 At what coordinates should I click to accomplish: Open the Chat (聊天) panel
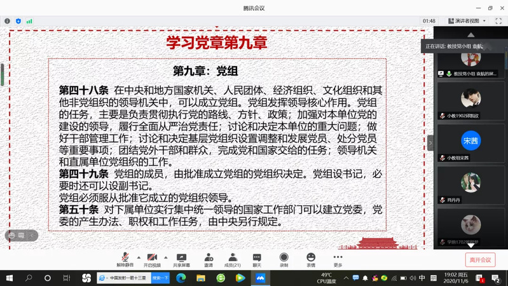(257, 259)
